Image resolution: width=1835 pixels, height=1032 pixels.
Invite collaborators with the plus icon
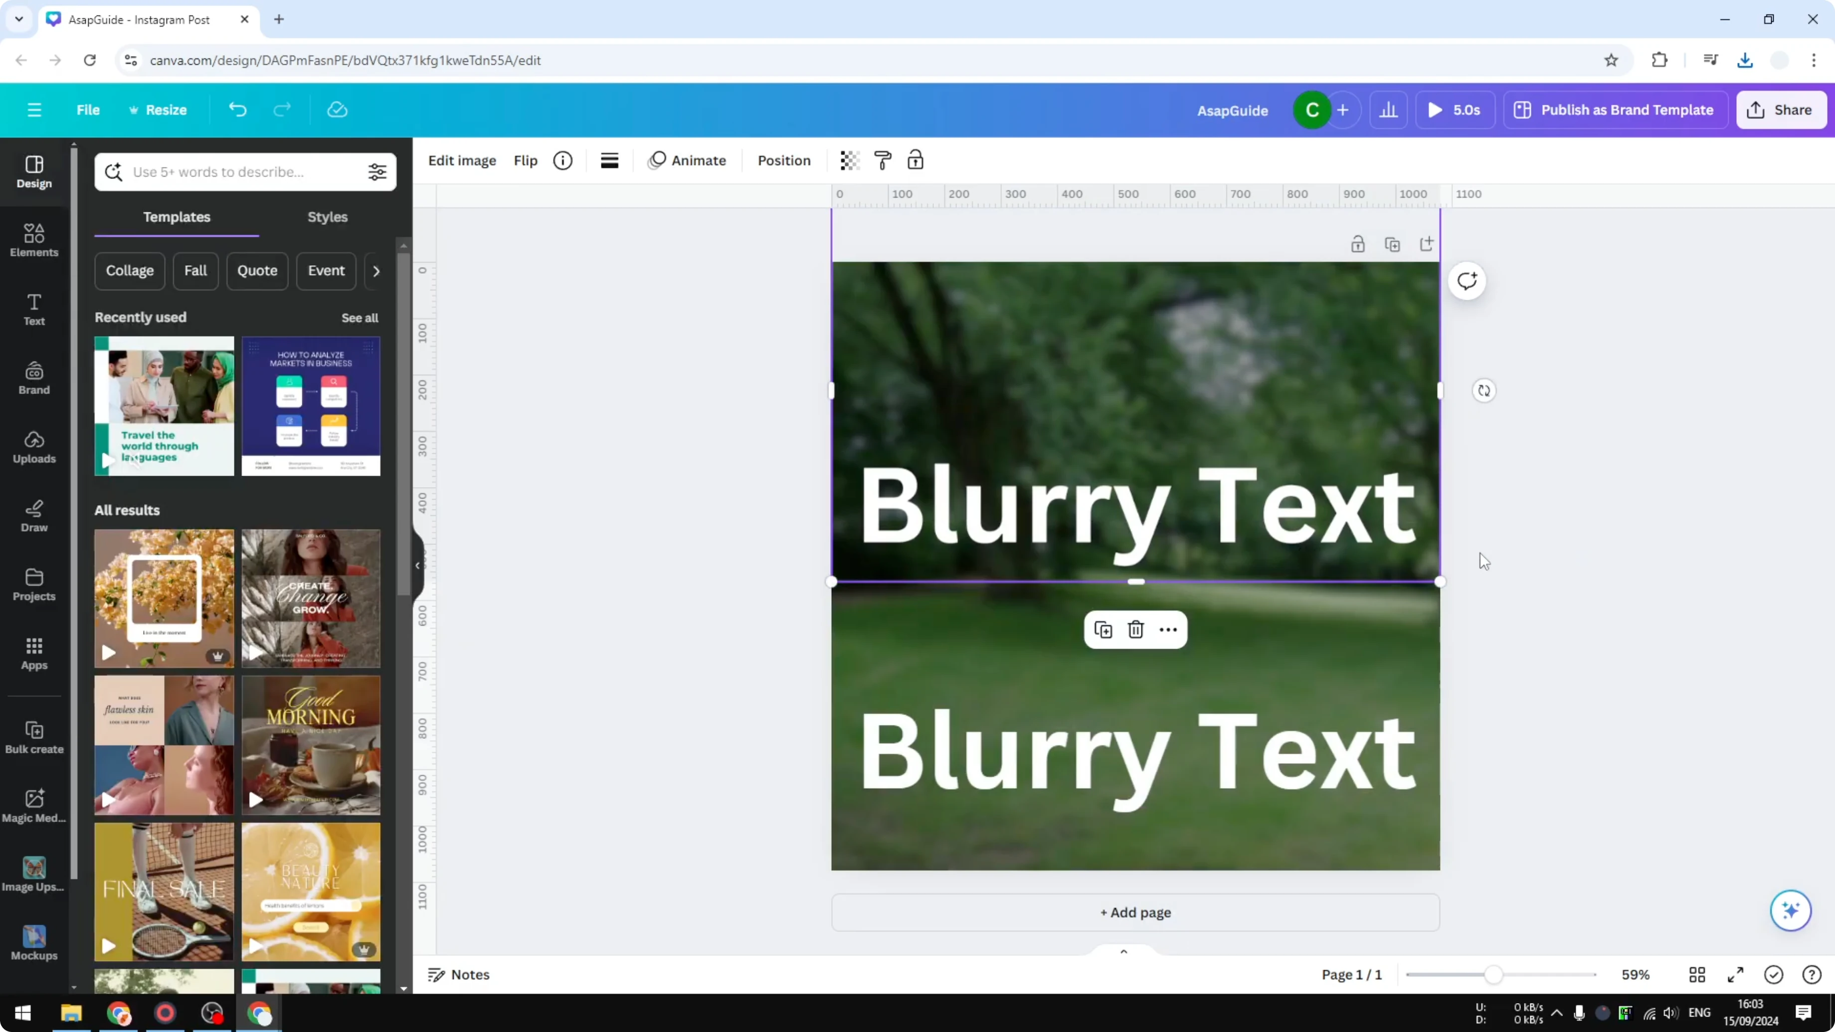(x=1343, y=110)
